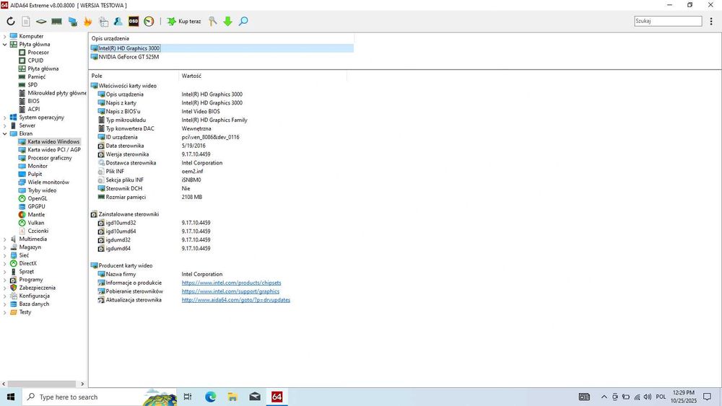
Task: Click the green download arrow icon
Action: 227,21
